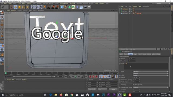Add a Camera object
173x97 pixels.
pyautogui.click(x=85, y=7)
